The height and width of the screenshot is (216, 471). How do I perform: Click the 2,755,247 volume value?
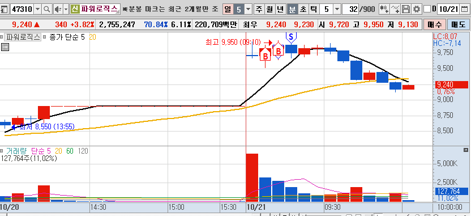117,25
